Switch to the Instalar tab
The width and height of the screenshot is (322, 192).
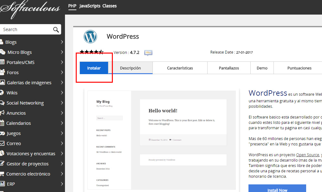click(94, 68)
